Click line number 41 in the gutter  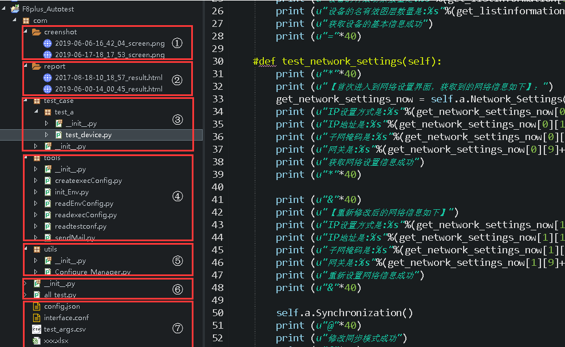click(218, 200)
